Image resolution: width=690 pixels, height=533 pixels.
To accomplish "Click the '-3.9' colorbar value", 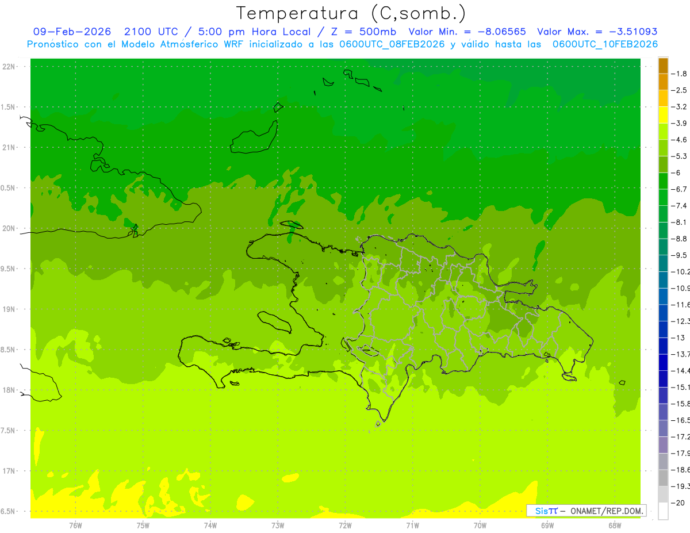I will click(680, 123).
